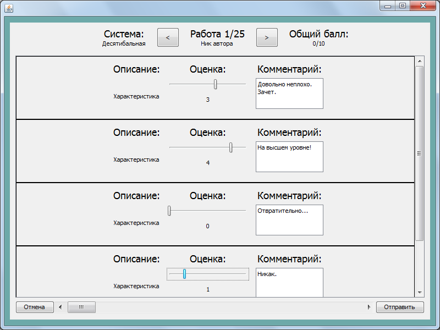Click the horizontal scrollbar left arrow
Screen dimensions: 440x330
click(x=61, y=307)
